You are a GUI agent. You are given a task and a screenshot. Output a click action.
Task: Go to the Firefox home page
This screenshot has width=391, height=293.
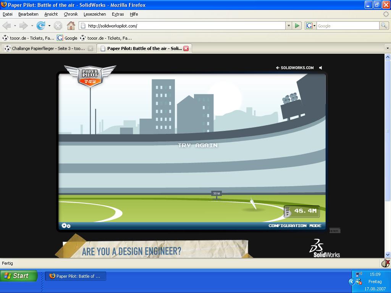pos(71,26)
